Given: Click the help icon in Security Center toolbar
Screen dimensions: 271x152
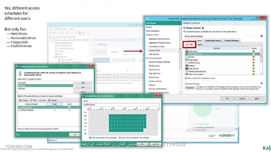Looking at the screenshot, I should pyautogui.click(x=80, y=33).
